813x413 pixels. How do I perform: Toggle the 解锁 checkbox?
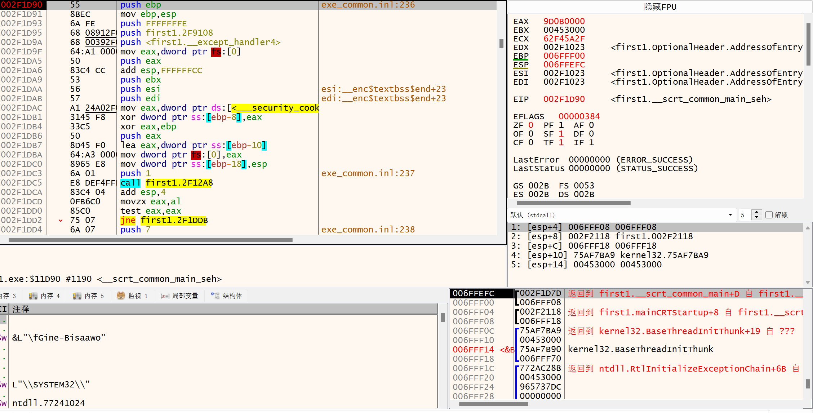[769, 215]
